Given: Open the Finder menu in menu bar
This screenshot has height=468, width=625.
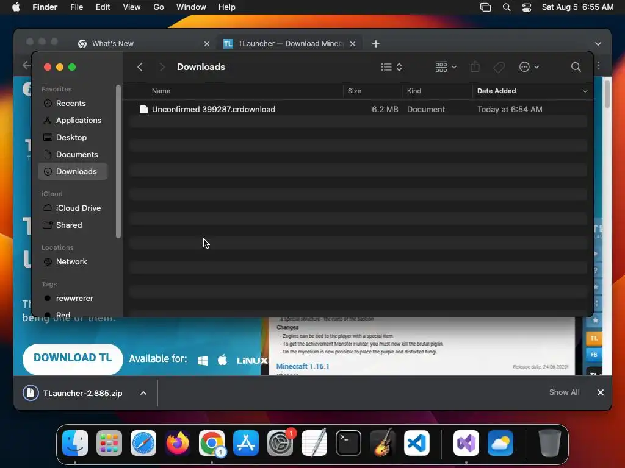Looking at the screenshot, I should tap(45, 7).
